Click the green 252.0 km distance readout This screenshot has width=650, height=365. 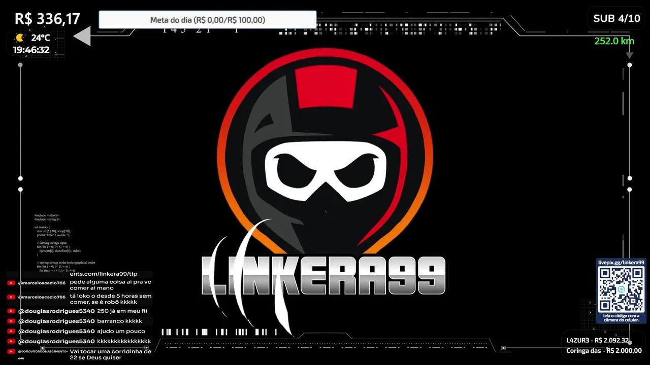[x=614, y=41]
